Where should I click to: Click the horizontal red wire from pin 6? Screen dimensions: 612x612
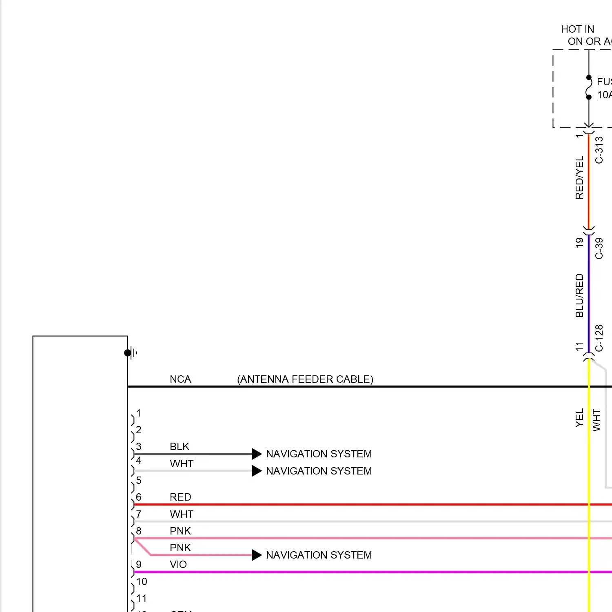(x=373, y=505)
